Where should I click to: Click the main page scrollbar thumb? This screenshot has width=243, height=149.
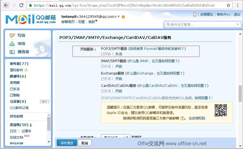[x=240, y=94]
